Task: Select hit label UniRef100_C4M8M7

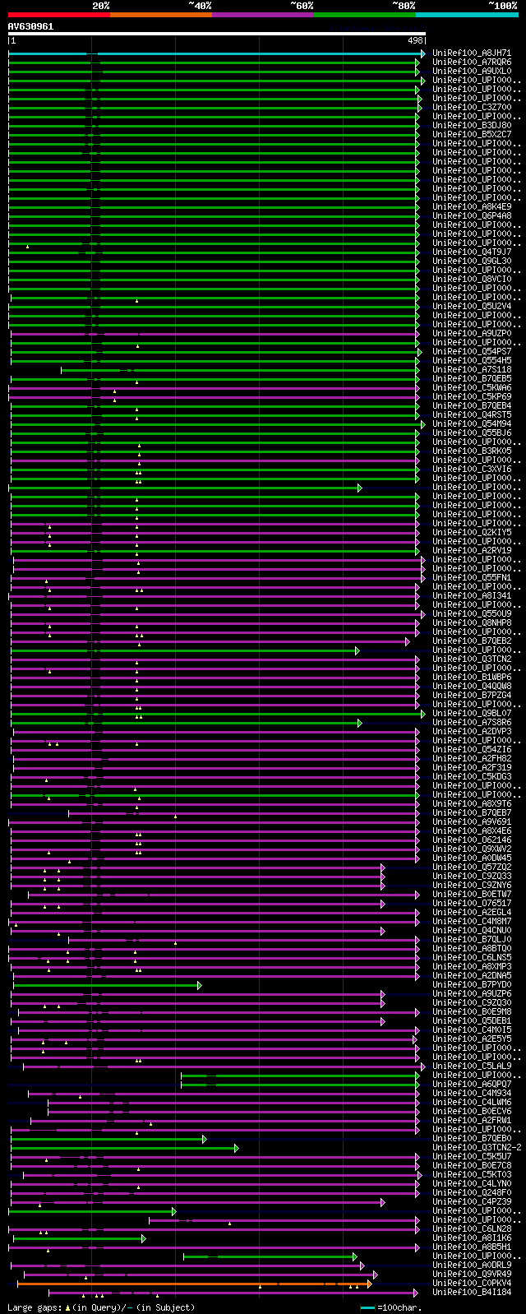Action: click(x=472, y=922)
